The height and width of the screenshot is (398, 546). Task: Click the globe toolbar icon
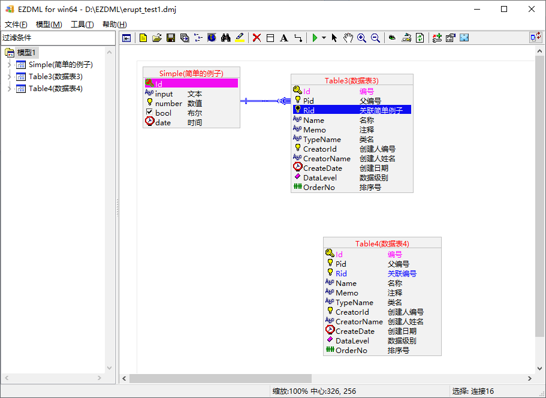click(x=212, y=38)
